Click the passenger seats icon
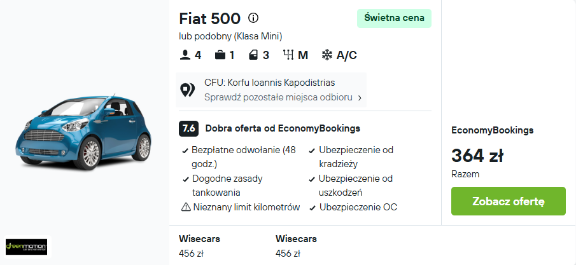 [x=185, y=55]
